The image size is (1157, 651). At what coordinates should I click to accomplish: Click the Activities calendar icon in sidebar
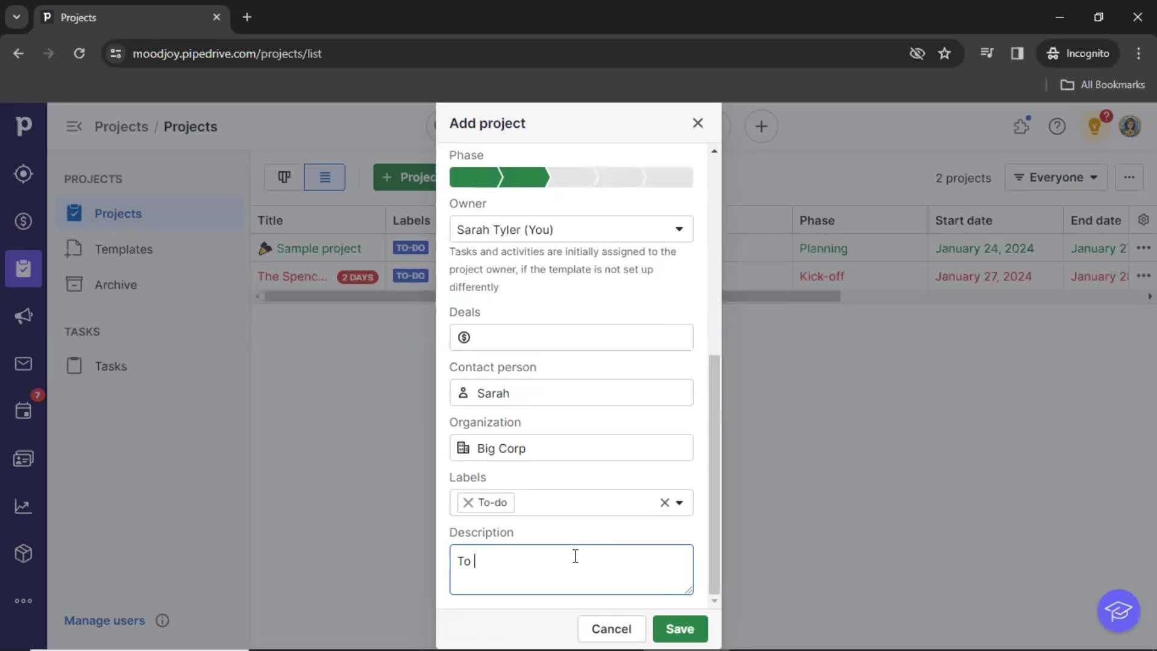pos(24,411)
